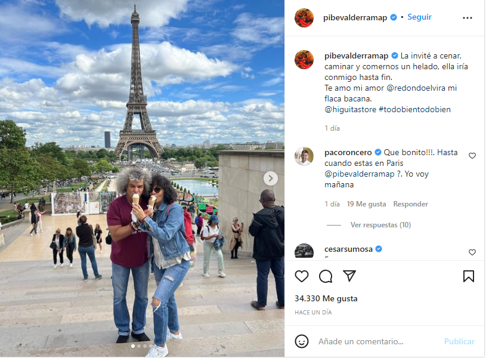
Task: Share post via the paper plane icon
Action: (x=349, y=276)
